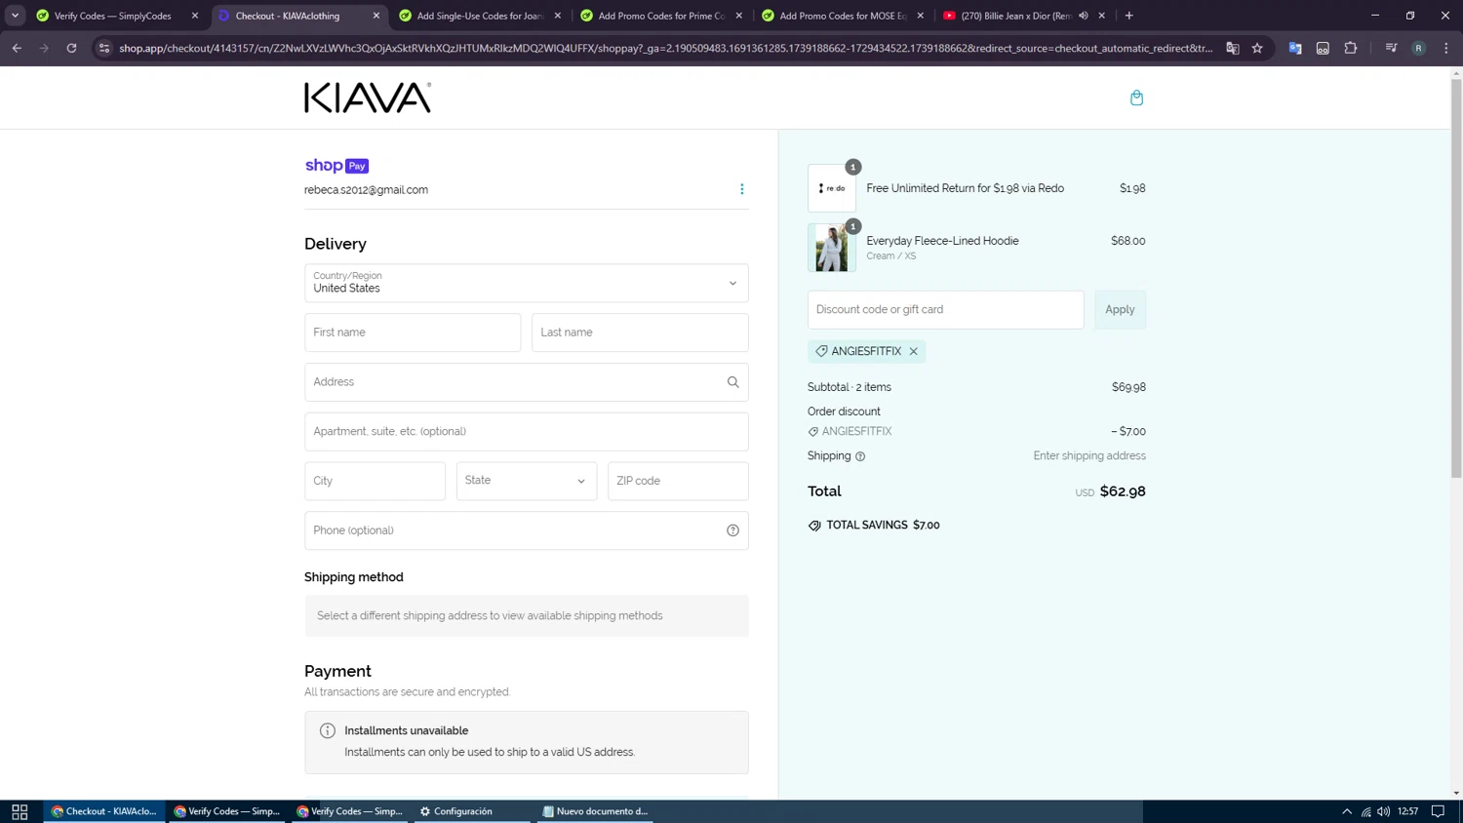Click the translate page icon
1463x823 pixels.
pyautogui.click(x=1233, y=48)
